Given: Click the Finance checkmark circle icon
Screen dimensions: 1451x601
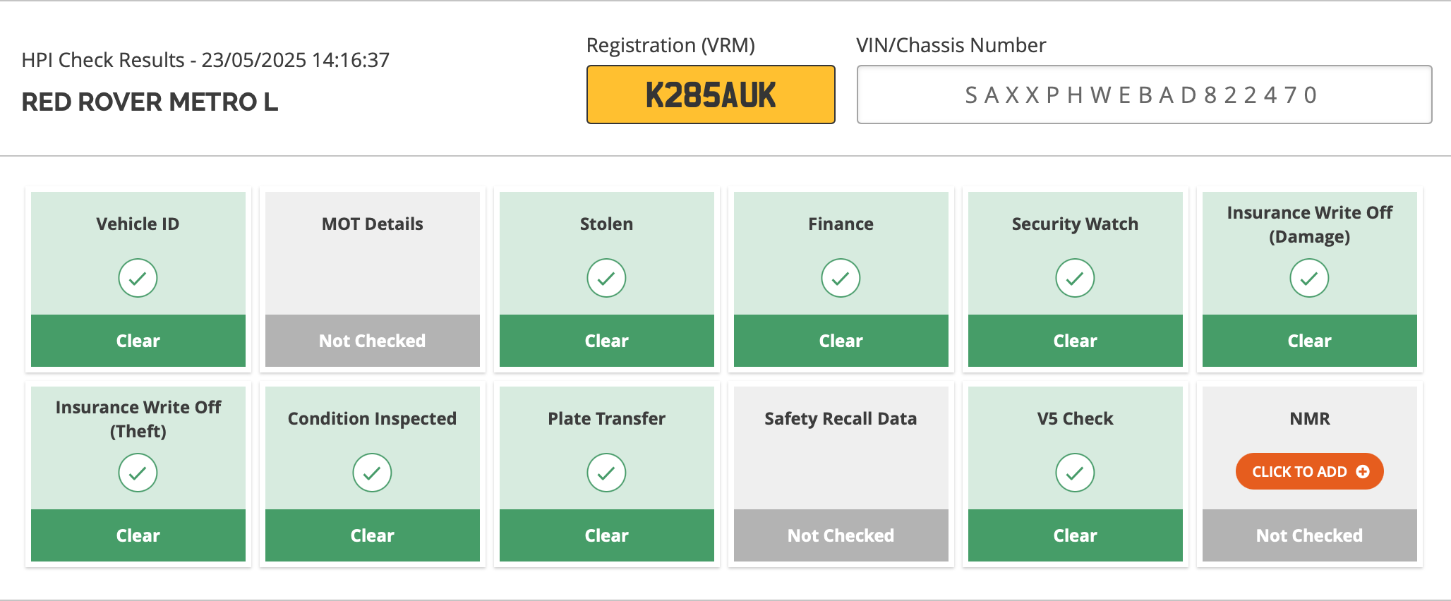Looking at the screenshot, I should (841, 278).
